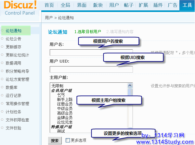Click the Discuz! Control Panel logo

click(x=20, y=8)
